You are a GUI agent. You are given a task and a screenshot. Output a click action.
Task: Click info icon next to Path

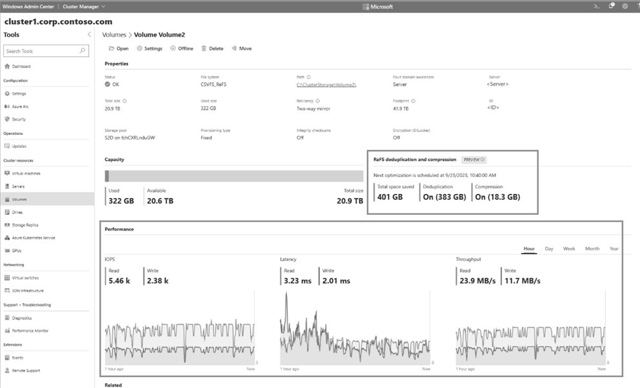(x=308, y=77)
